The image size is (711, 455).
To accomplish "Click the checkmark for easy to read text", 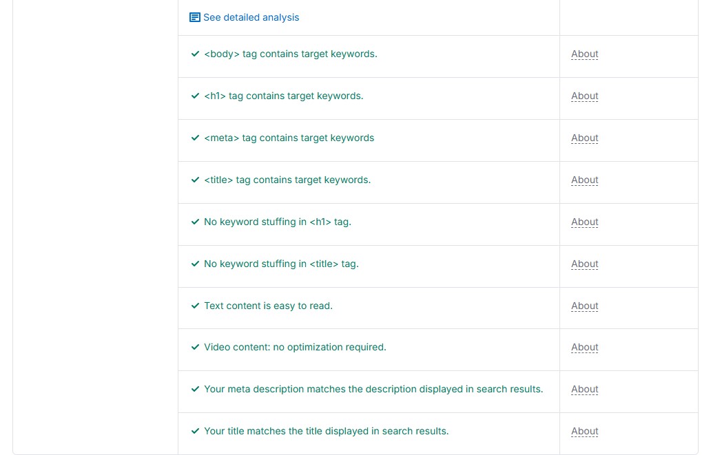I will pos(195,306).
